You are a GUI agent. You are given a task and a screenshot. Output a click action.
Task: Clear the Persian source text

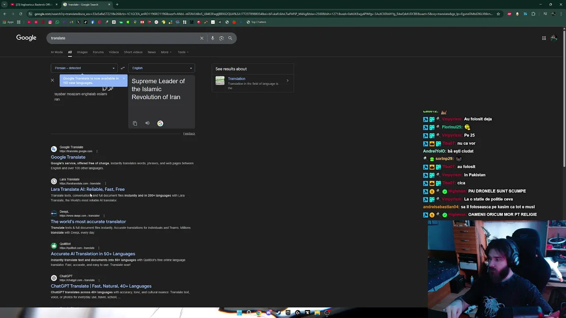click(52, 80)
